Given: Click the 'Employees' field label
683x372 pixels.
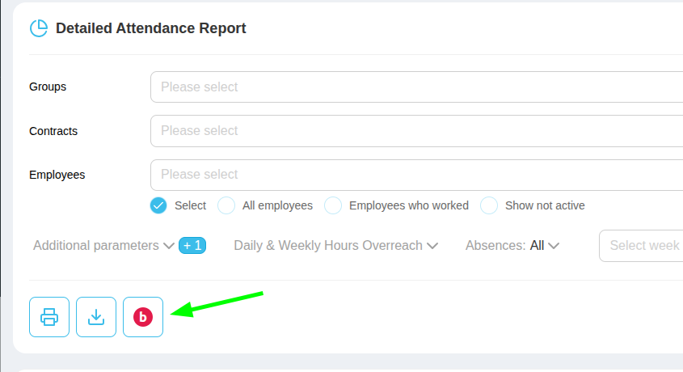Looking at the screenshot, I should point(57,175).
